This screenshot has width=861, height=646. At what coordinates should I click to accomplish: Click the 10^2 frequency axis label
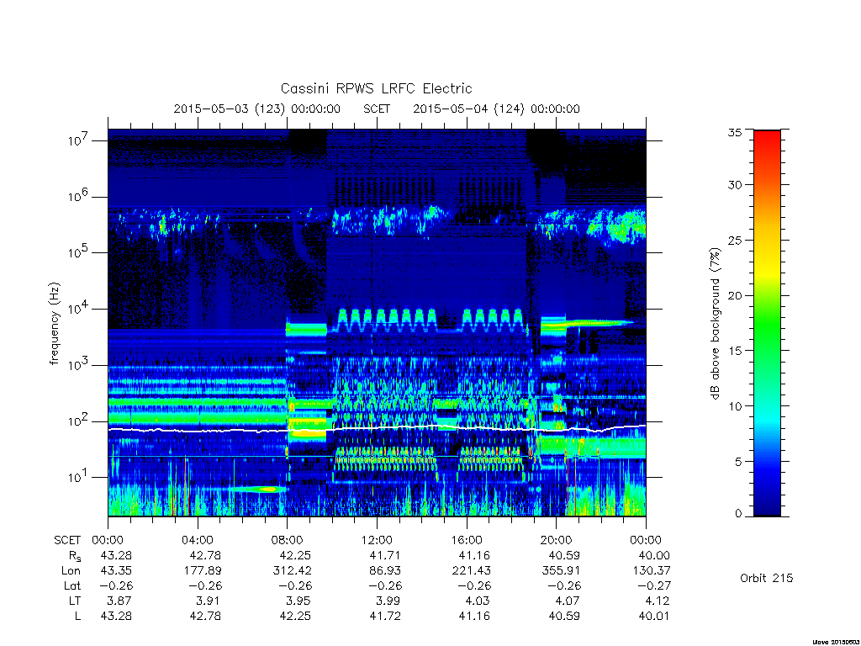[x=79, y=421]
